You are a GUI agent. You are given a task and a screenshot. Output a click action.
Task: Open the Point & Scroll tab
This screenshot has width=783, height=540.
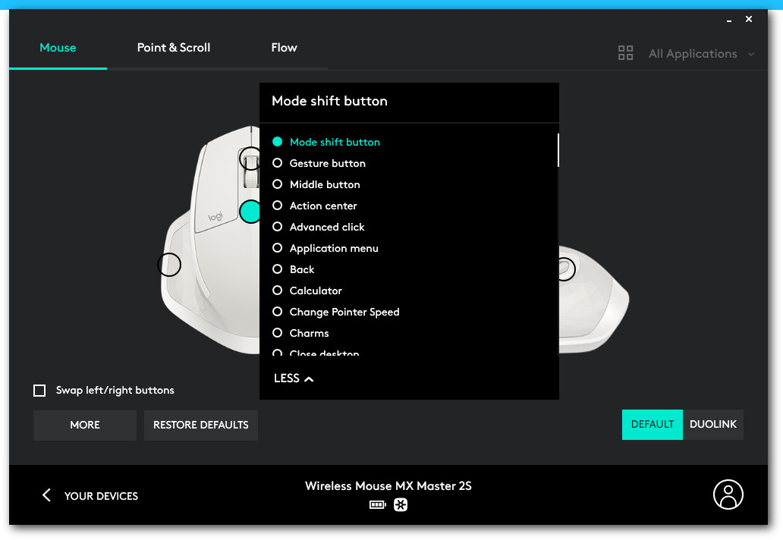click(173, 48)
